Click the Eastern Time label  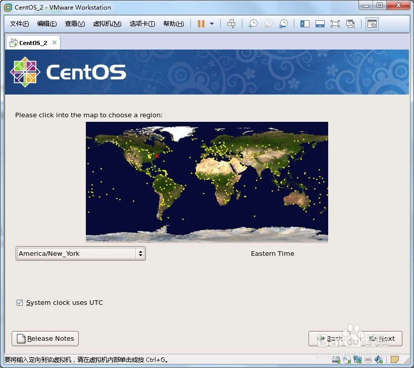(x=273, y=254)
